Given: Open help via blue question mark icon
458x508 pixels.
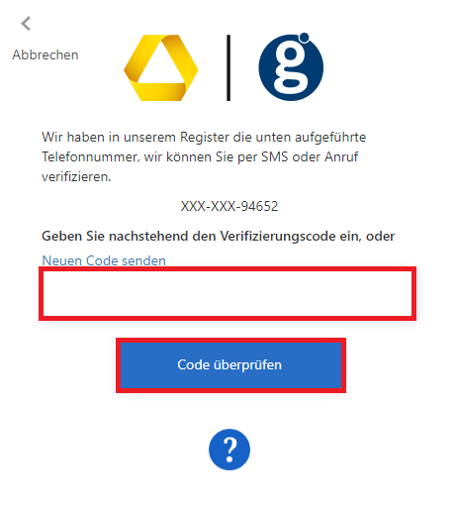Looking at the screenshot, I should 229,450.
